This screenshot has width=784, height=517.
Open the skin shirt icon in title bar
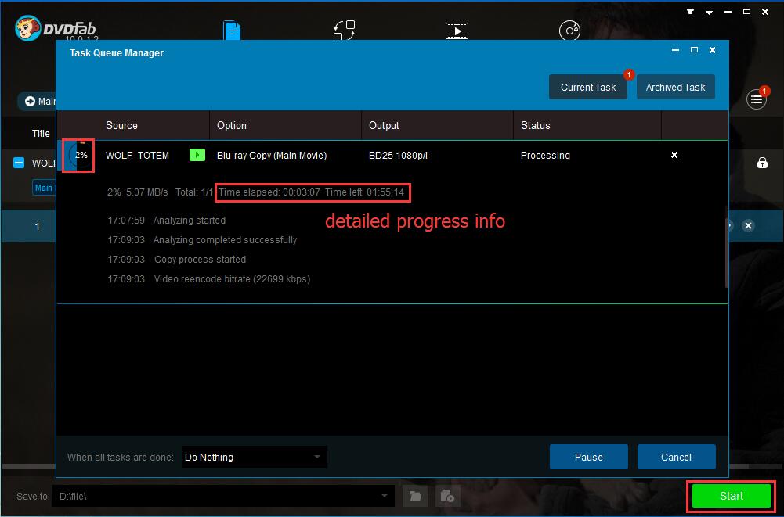point(691,12)
